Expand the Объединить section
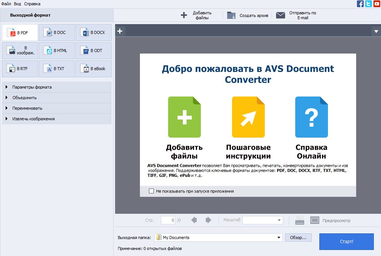 (57, 98)
